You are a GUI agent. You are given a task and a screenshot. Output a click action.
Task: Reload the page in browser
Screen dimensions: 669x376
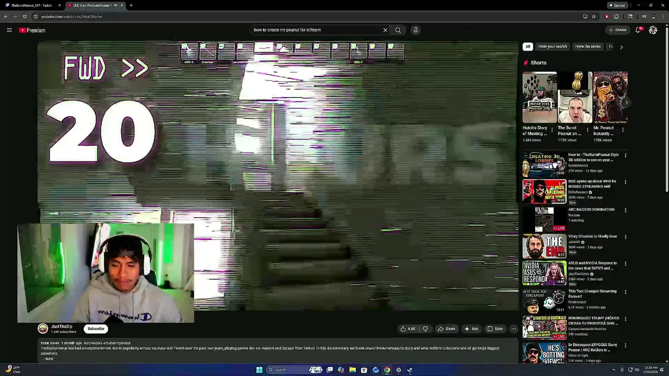(x=25, y=16)
